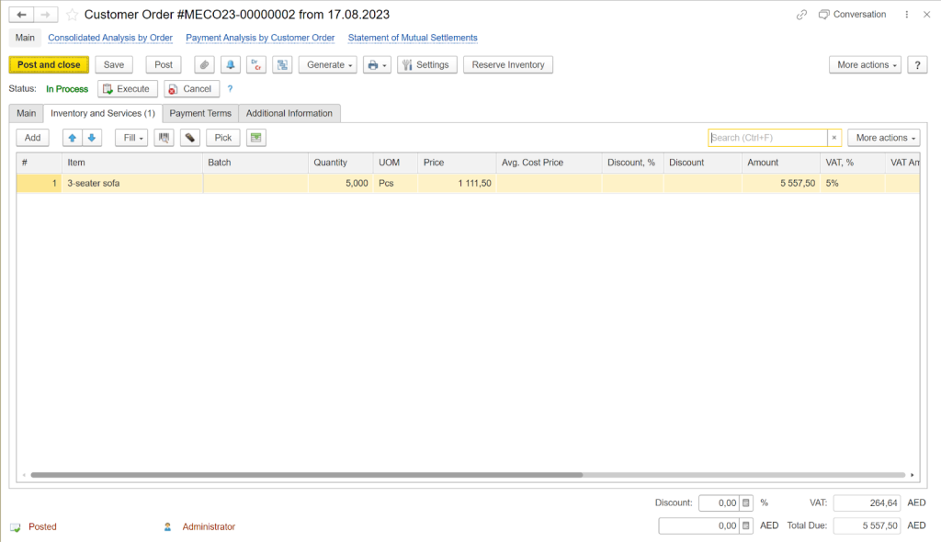Viewport: 941px width, 542px height.
Task: Sort by Item column header
Action: 132,163
